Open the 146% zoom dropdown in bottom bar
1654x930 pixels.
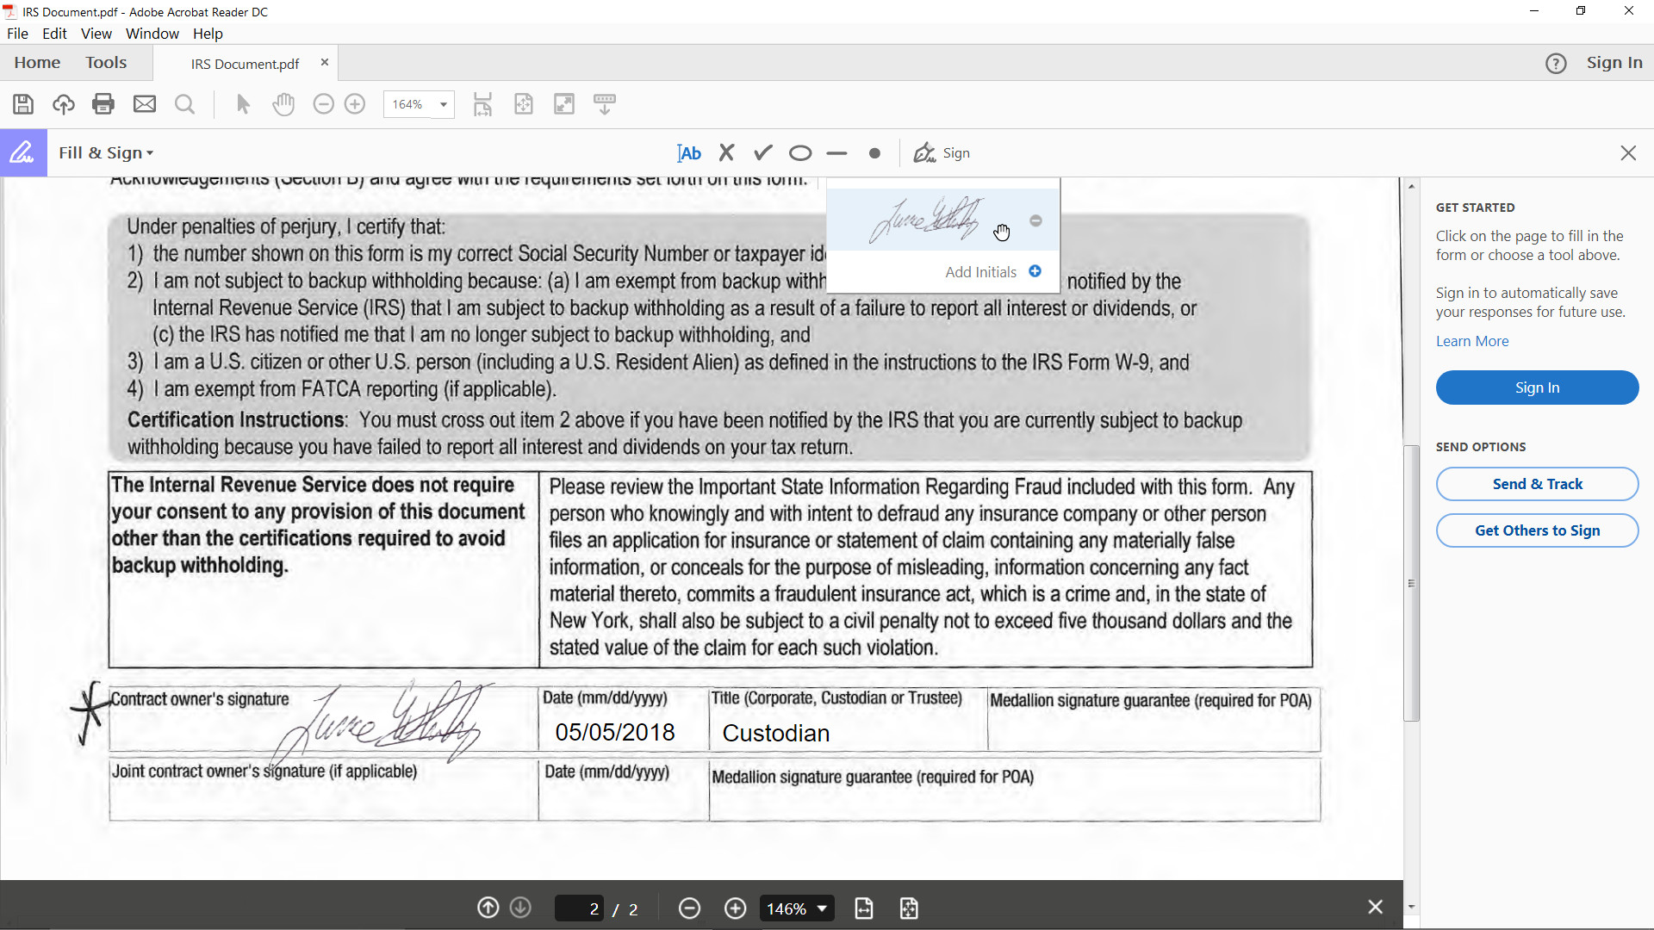pyautogui.click(x=822, y=908)
